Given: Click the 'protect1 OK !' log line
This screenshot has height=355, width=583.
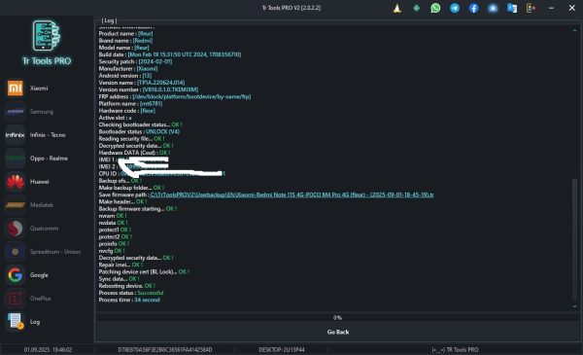Looking at the screenshot, I should point(115,230).
